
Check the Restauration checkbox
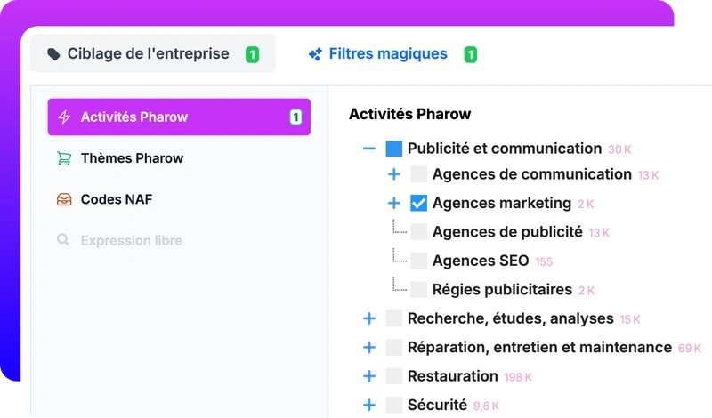[393, 376]
